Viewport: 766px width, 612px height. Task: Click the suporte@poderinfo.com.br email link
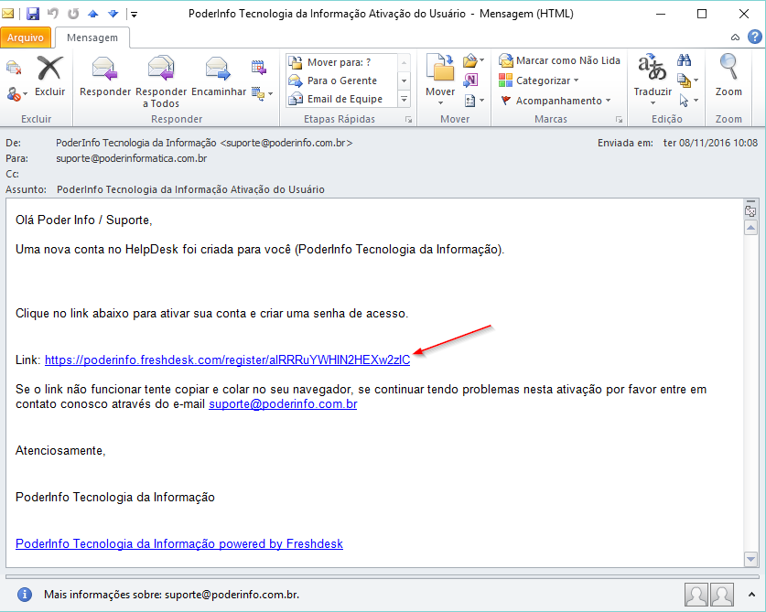[283, 404]
